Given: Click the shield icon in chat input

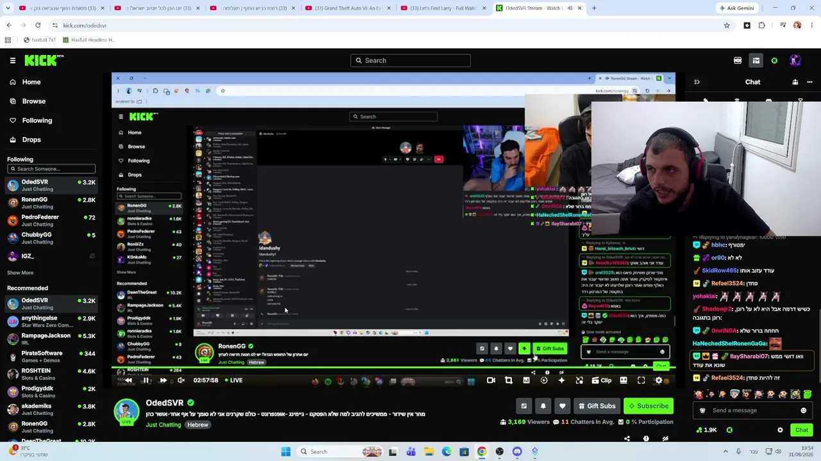Looking at the screenshot, I should pos(702,410).
